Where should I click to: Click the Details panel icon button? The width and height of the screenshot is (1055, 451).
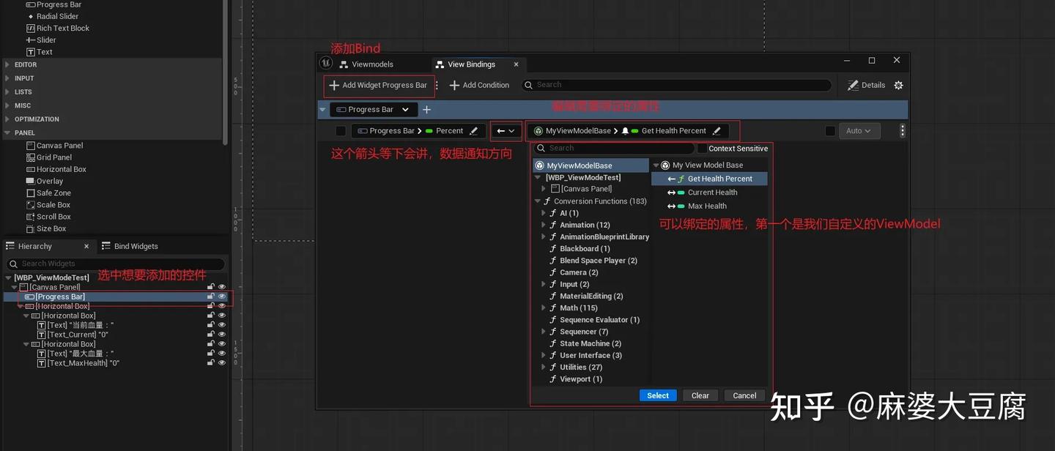[866, 86]
